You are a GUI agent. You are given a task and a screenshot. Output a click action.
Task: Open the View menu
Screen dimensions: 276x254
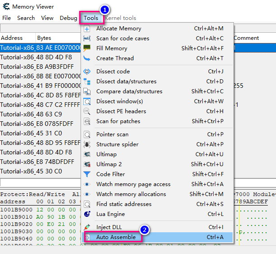[x=47, y=18]
